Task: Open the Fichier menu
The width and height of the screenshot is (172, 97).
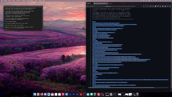Action: tap(10, 1)
